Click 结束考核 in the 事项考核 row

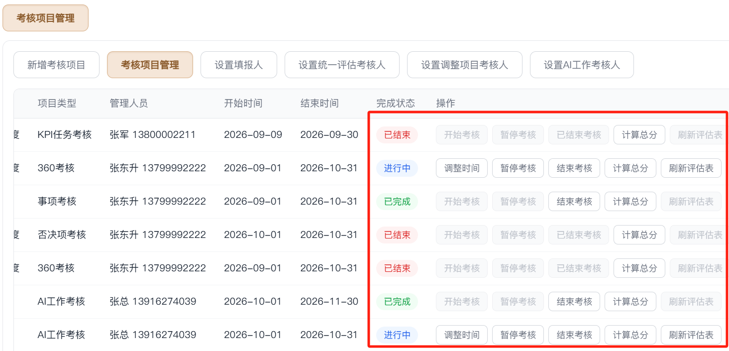point(574,201)
